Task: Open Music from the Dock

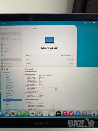Action: tap(65, 114)
